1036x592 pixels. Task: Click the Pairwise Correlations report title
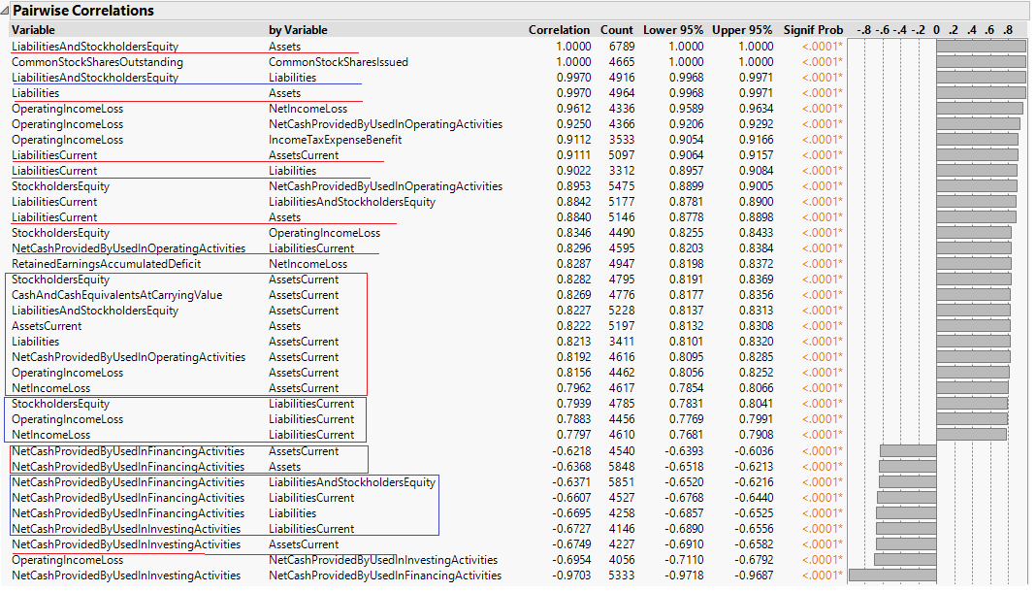[x=83, y=11]
